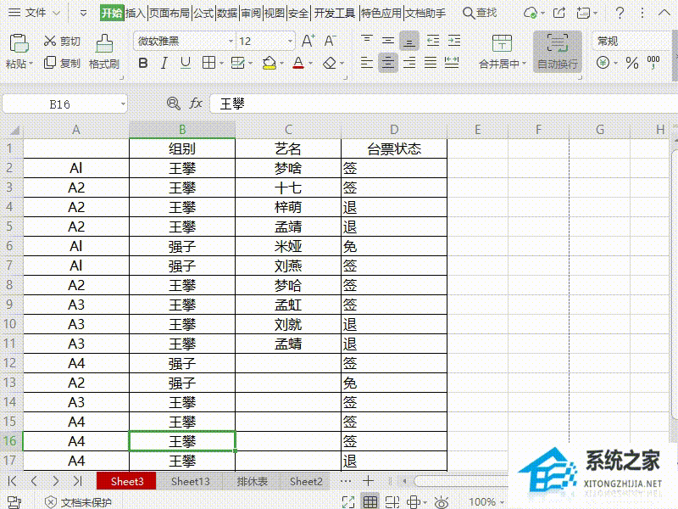The width and height of the screenshot is (678, 509).
Task: Toggle italic formatting
Action: (x=164, y=63)
